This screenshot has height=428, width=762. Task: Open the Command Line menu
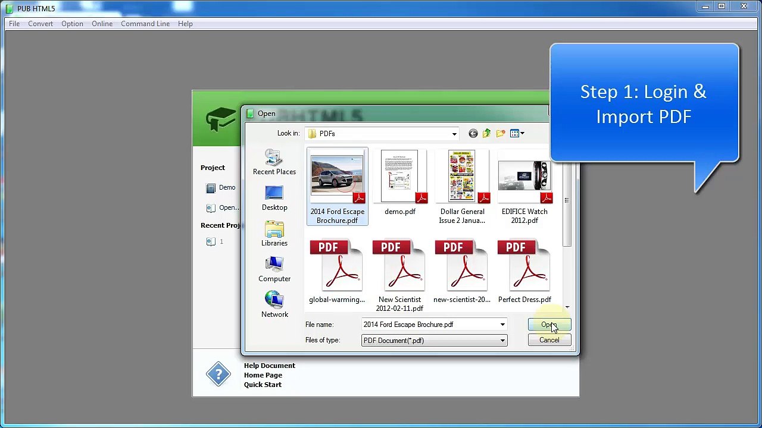coord(145,24)
